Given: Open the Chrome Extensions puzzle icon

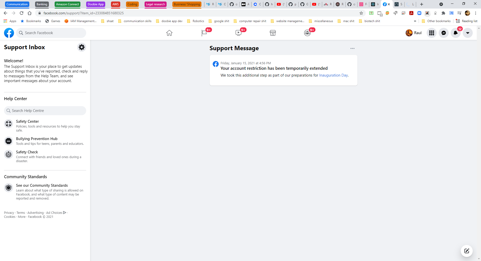Looking at the screenshot, I should [443, 13].
